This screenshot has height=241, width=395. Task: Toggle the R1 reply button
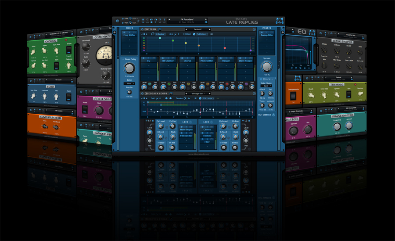coord(150,84)
